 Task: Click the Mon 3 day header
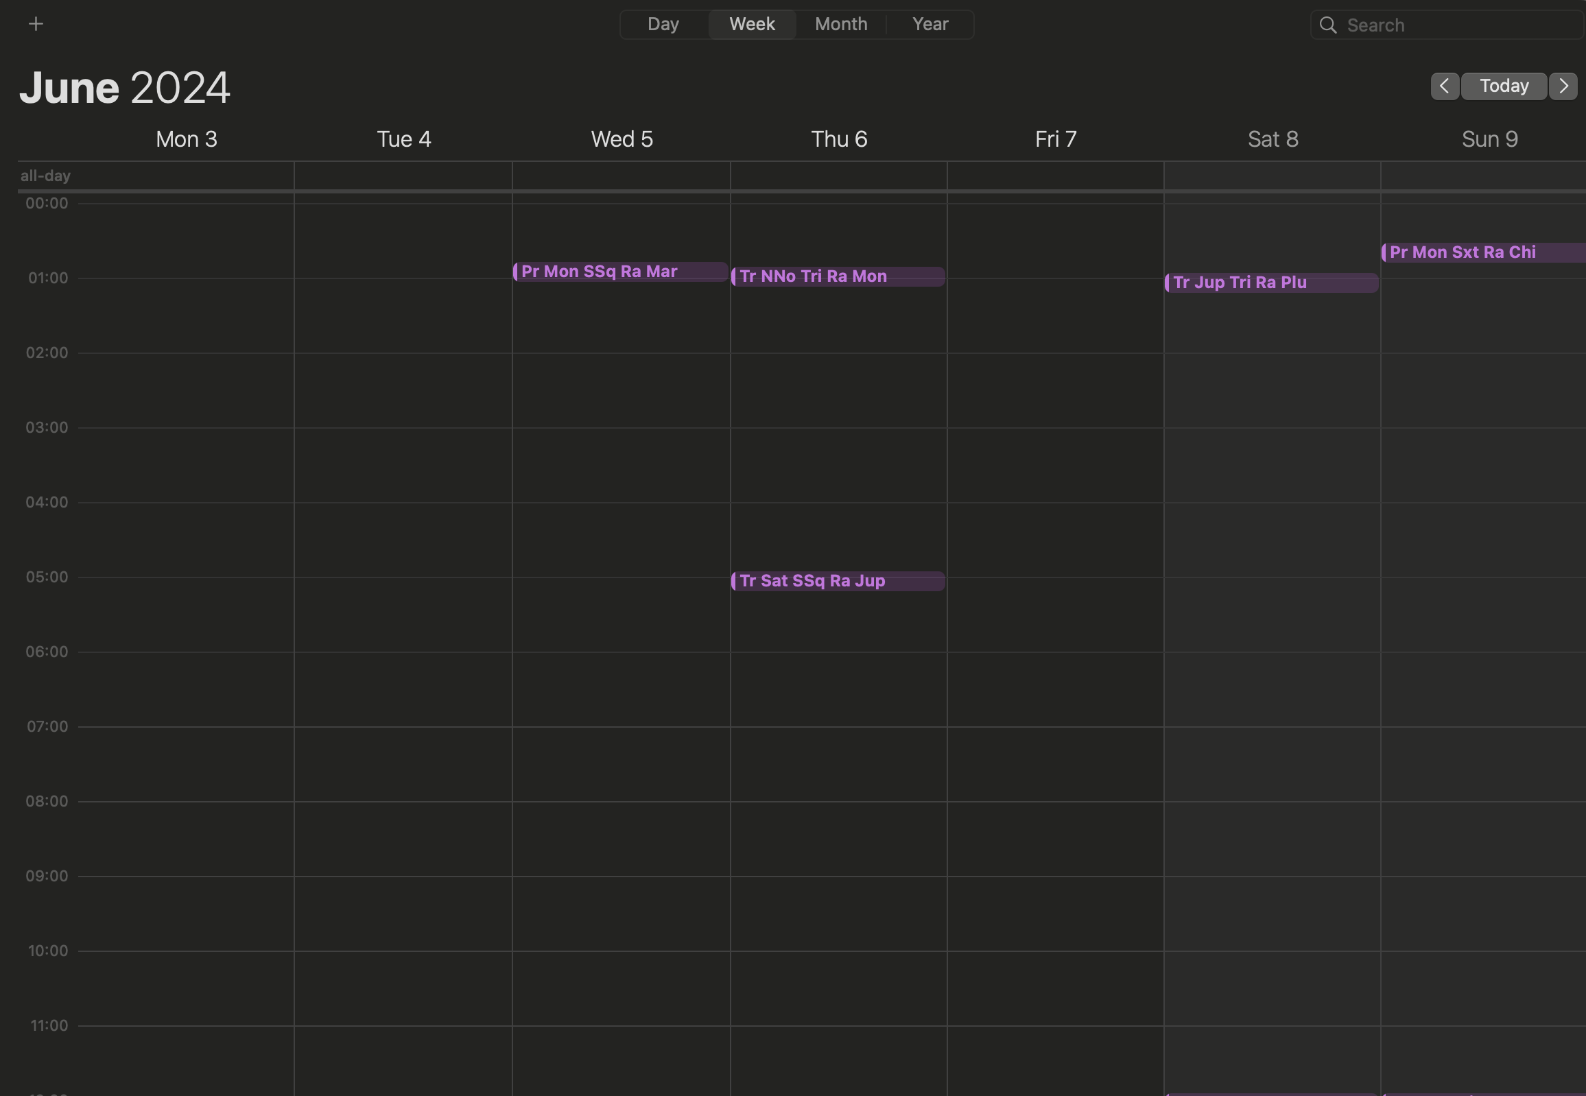(x=186, y=139)
